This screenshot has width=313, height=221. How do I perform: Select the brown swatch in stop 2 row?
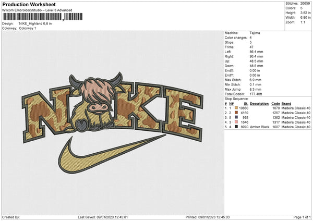236,113
